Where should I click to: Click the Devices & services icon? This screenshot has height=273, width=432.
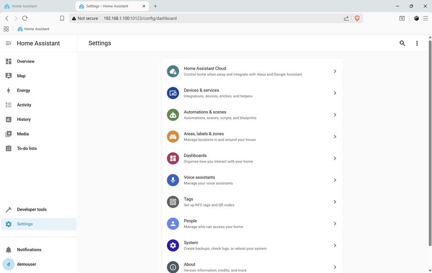[x=173, y=93]
